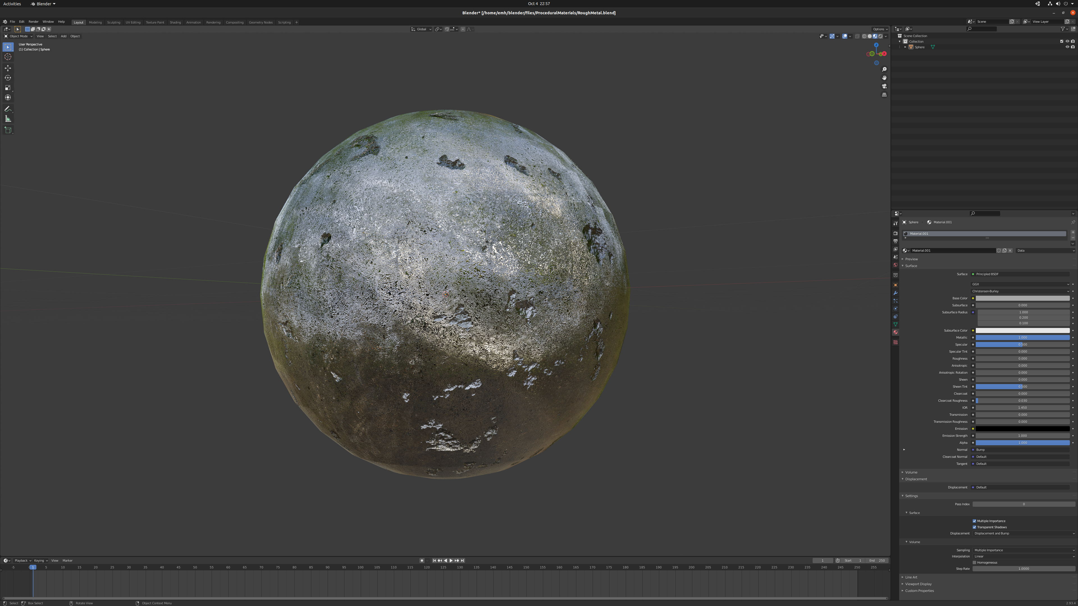The width and height of the screenshot is (1078, 606).
Task: Toggle viewport overlays button
Action: [x=845, y=36]
